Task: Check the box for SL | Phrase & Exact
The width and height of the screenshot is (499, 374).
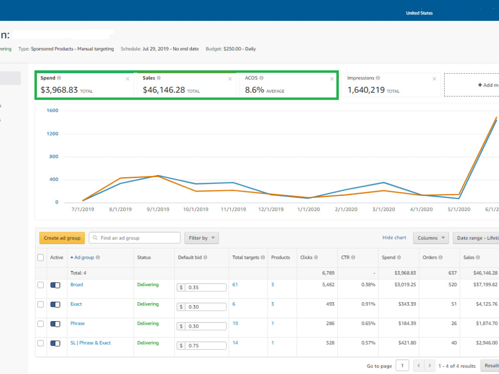Action: click(x=40, y=343)
